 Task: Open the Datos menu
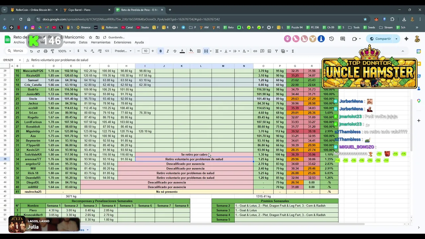click(83, 42)
